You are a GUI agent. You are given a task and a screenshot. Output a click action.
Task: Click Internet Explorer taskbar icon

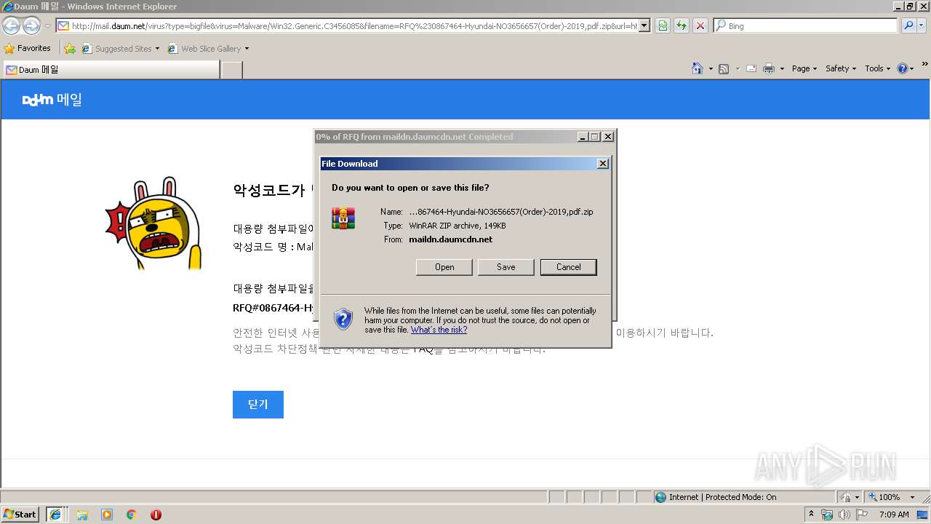click(x=55, y=515)
